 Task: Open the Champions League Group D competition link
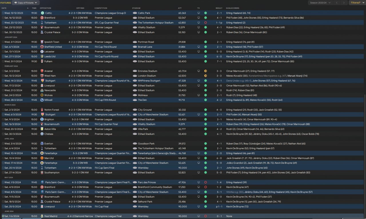(110, 13)
